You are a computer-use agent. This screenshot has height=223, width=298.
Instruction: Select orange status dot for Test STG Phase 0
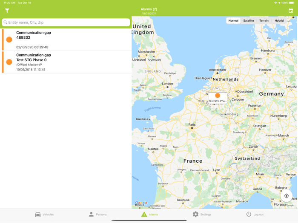pyautogui.click(x=9, y=62)
